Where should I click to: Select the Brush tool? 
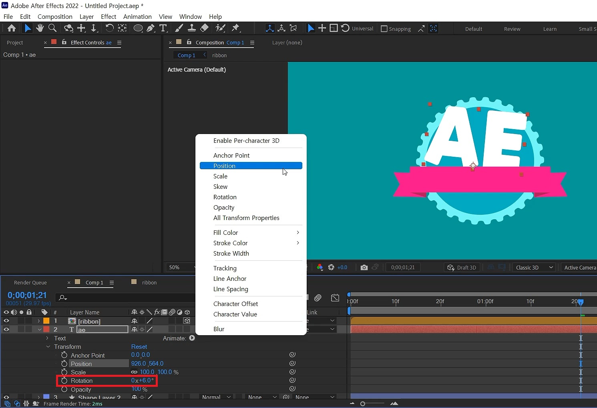click(x=179, y=28)
